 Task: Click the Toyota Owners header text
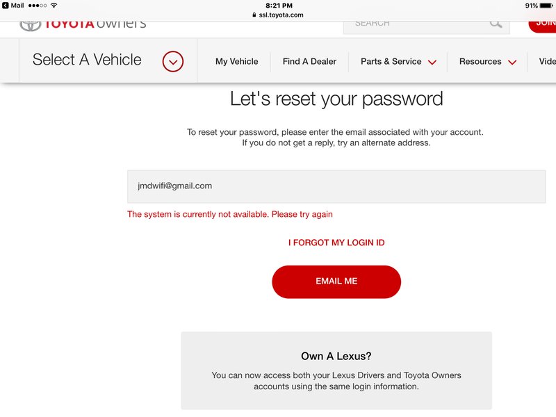95,25
